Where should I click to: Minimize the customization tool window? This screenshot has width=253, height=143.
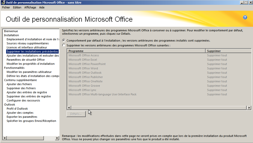coord(242,3)
